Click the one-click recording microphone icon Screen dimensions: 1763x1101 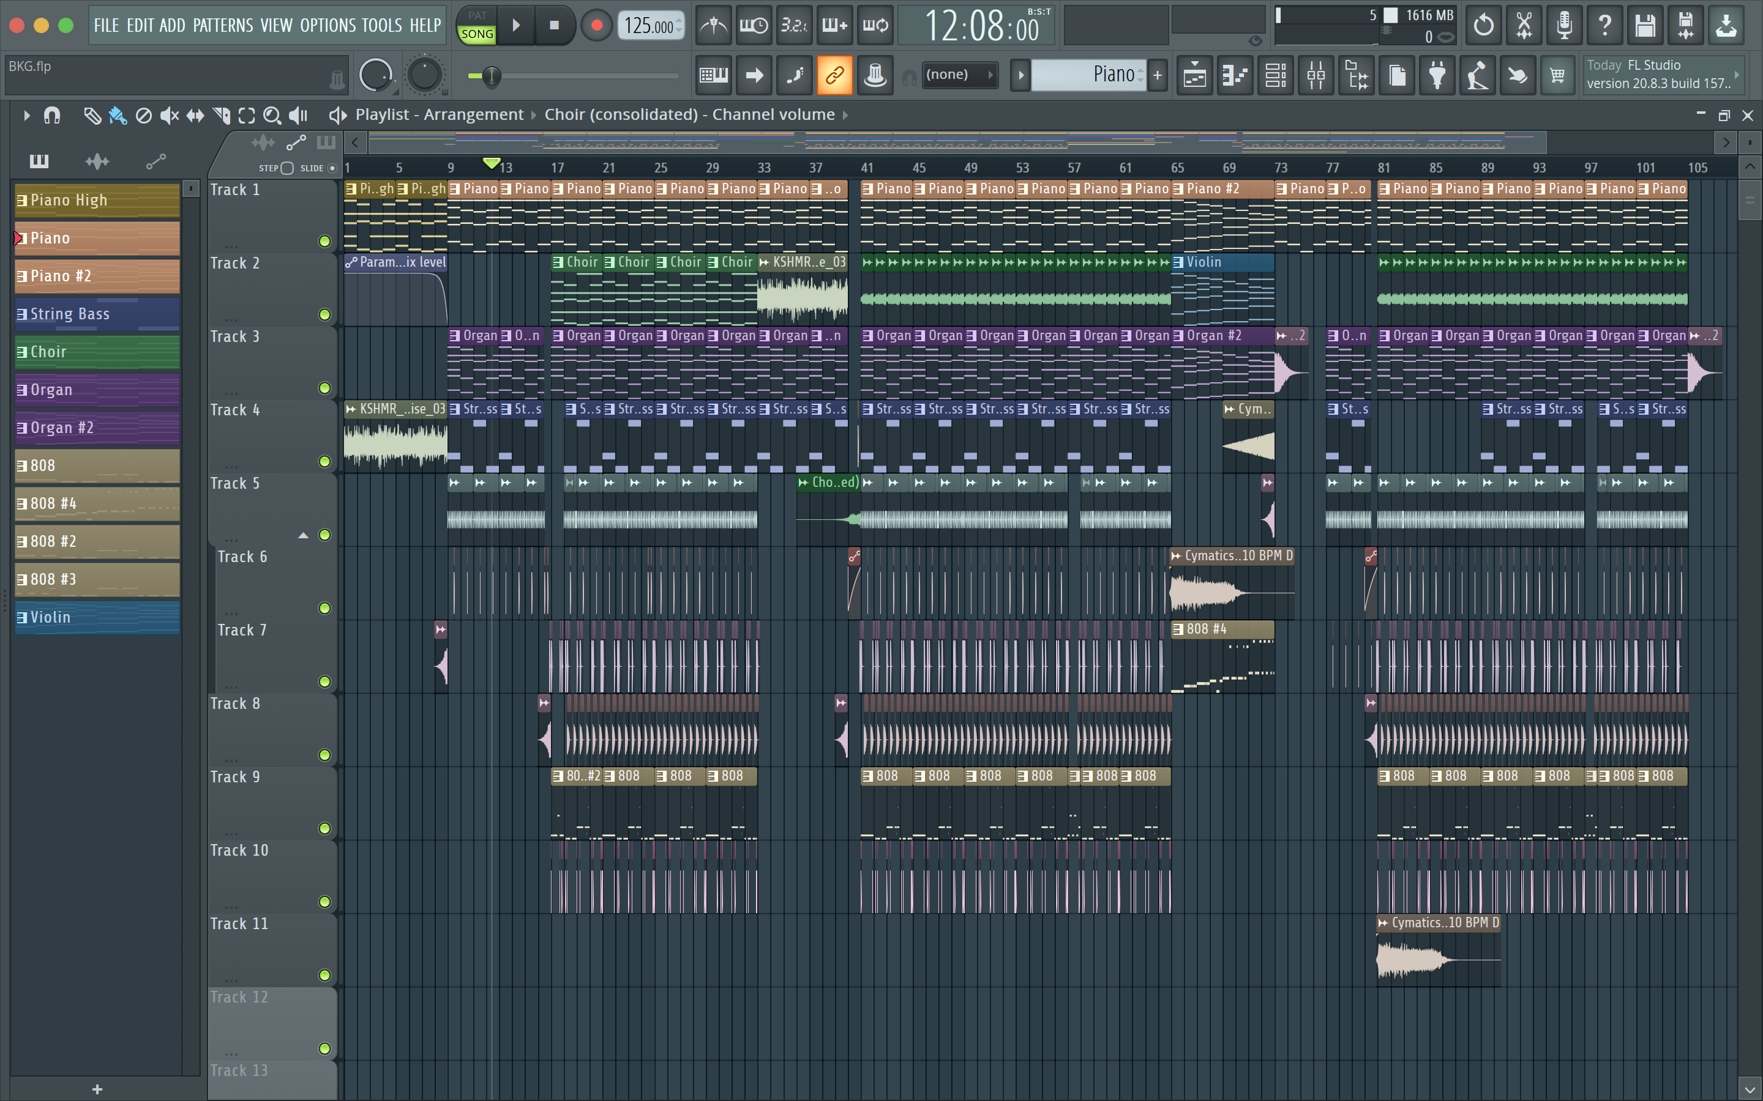click(x=1564, y=26)
